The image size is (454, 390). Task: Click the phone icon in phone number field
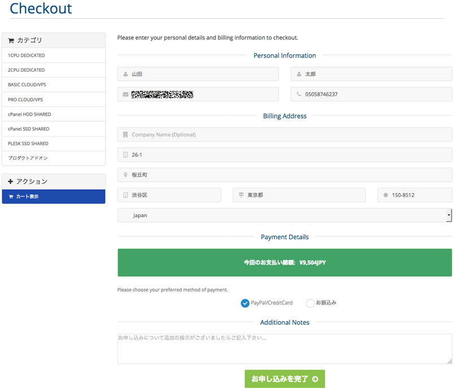click(299, 94)
